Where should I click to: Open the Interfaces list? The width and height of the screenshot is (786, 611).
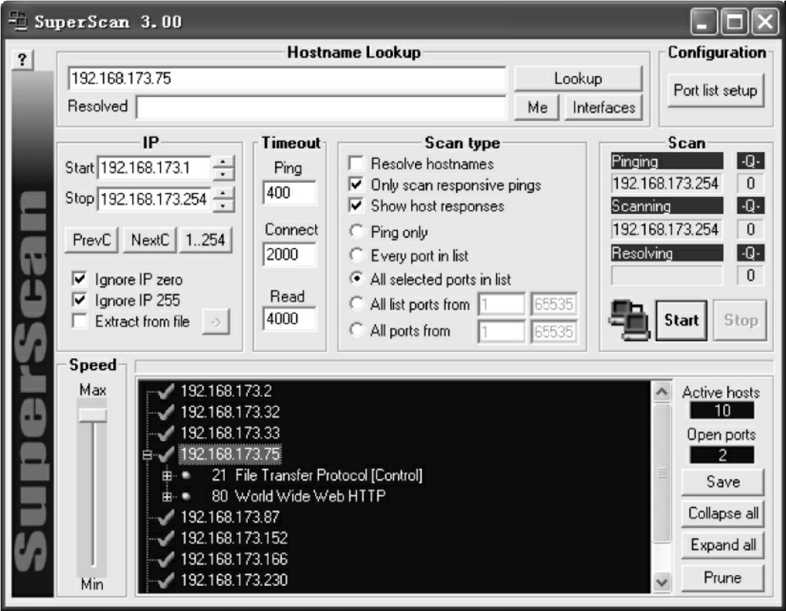[x=603, y=107]
